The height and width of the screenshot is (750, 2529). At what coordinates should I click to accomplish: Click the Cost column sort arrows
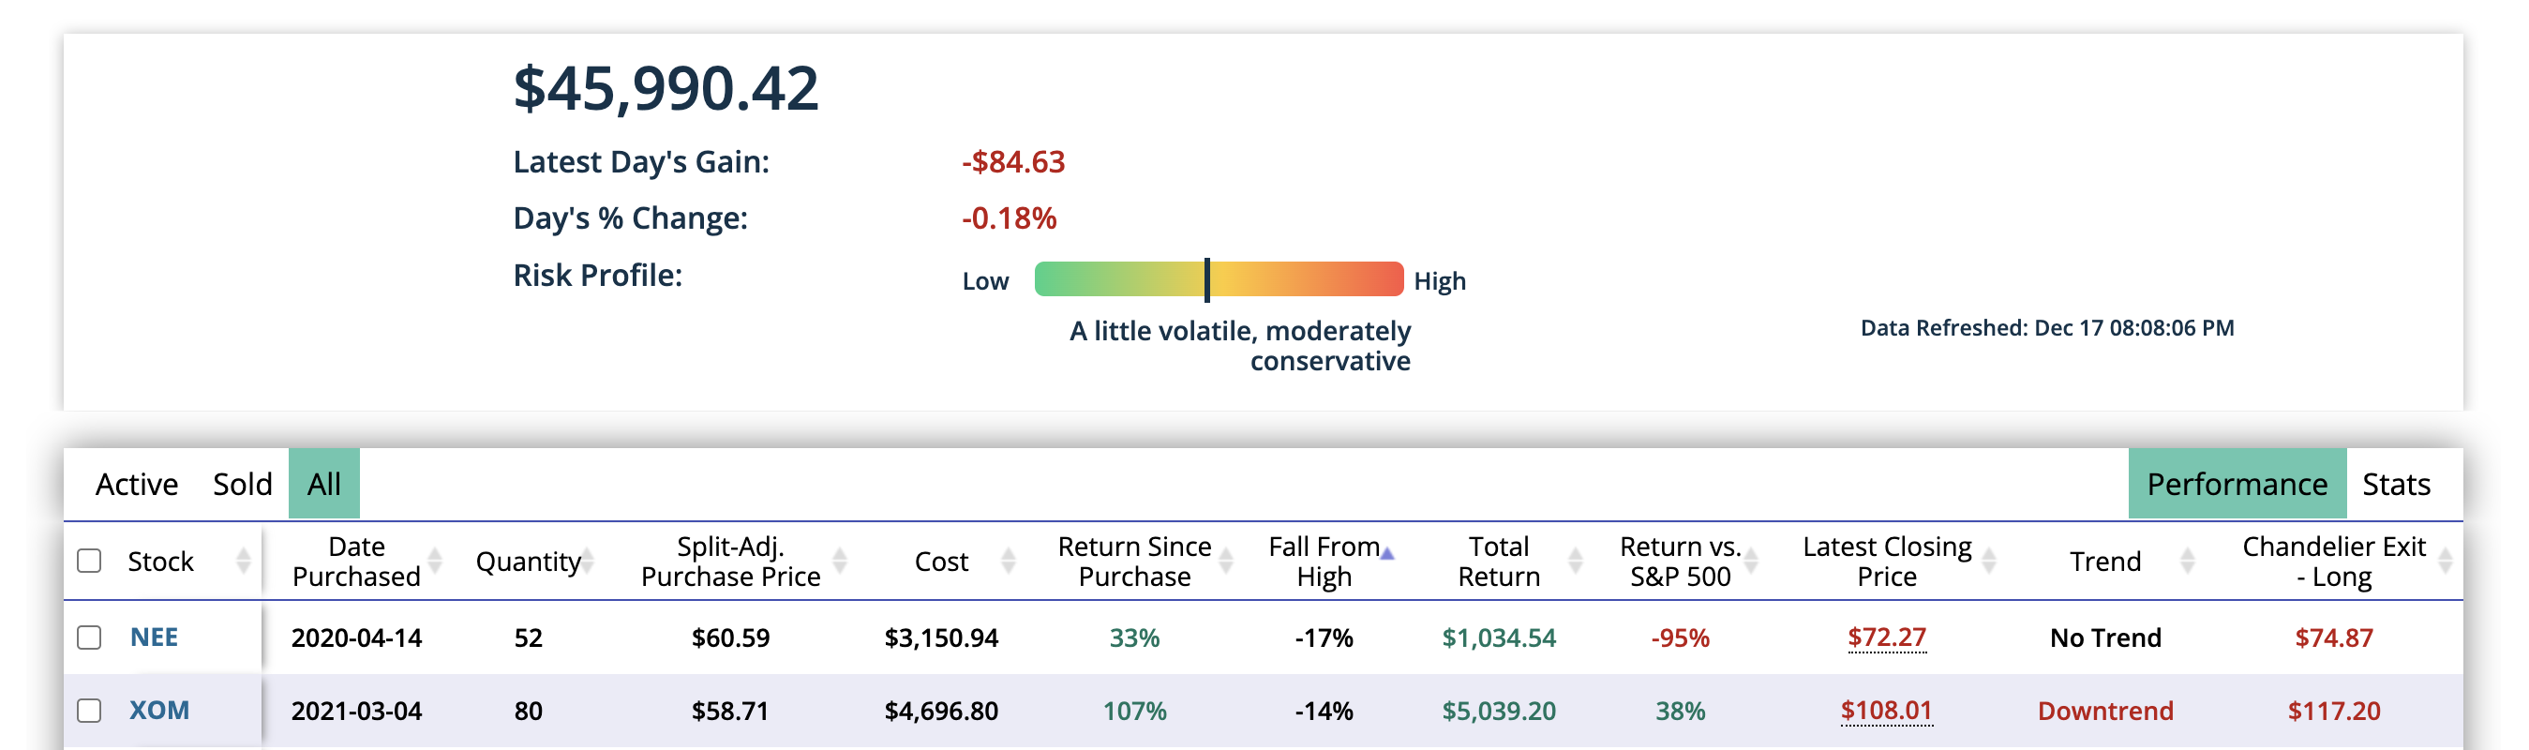coord(1008,561)
